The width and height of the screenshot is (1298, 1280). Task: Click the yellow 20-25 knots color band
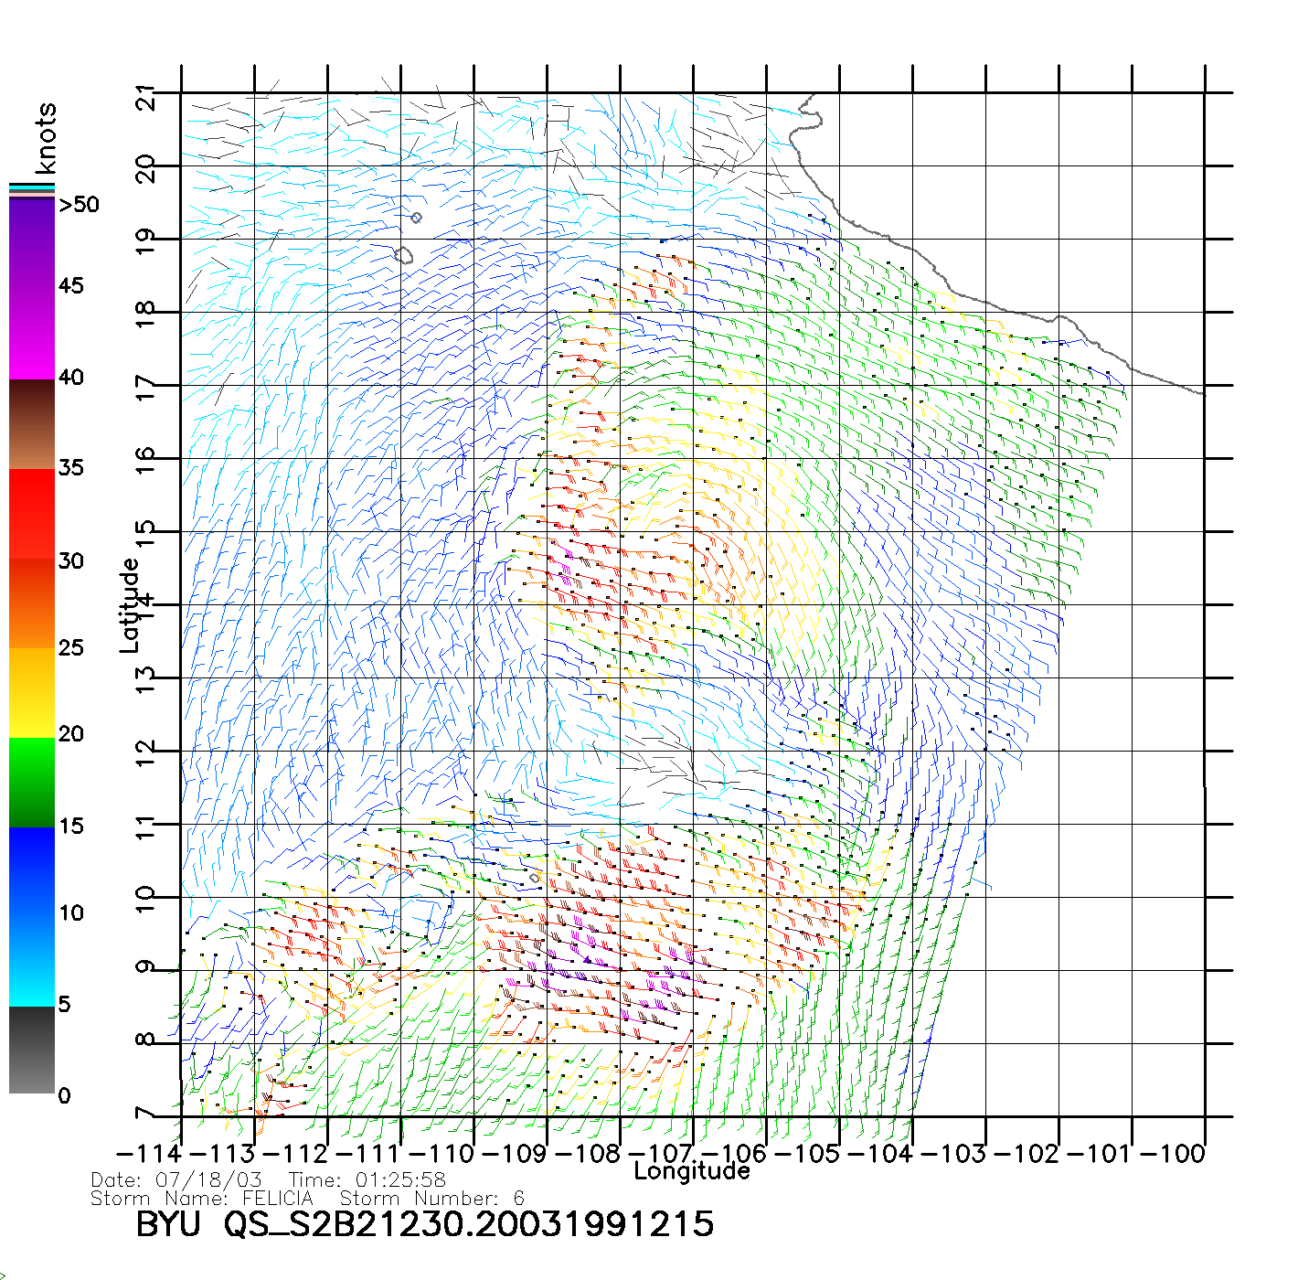[x=32, y=692]
